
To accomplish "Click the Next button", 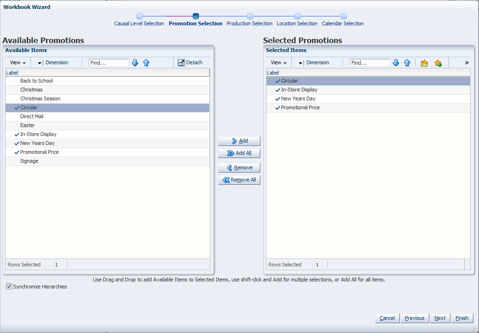I will pos(440,318).
